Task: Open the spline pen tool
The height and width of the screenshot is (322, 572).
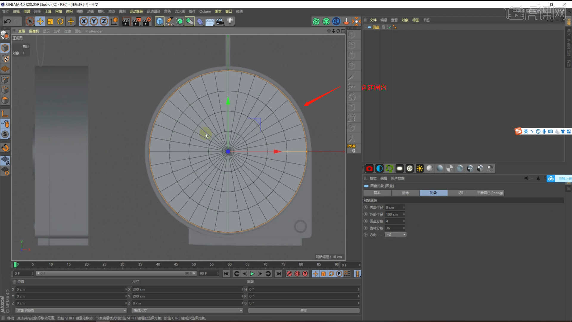Action: pos(170,21)
